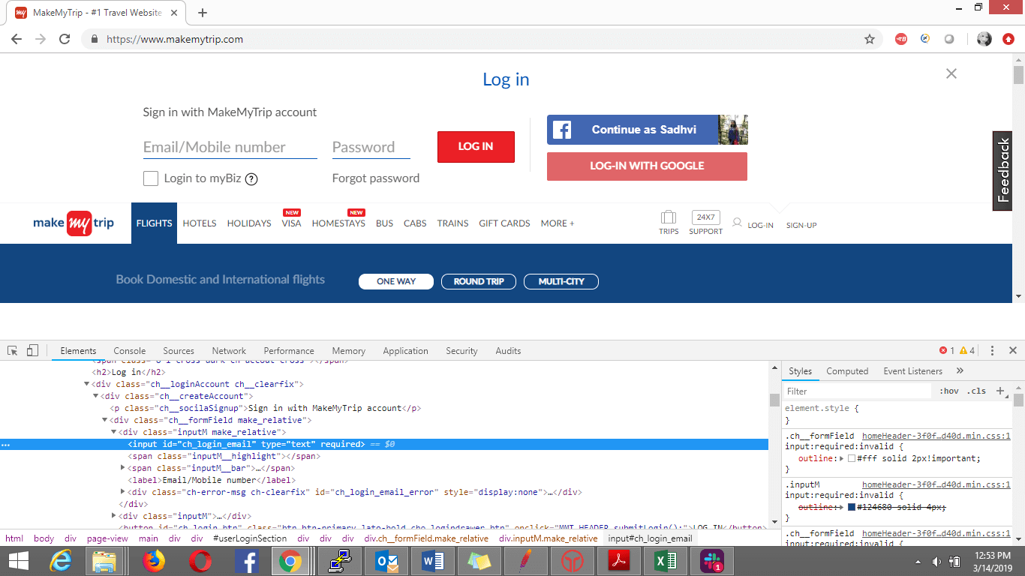Image resolution: width=1025 pixels, height=576 pixels.
Task: Click the help icon beside Login to myBiz
Action: [x=251, y=179]
